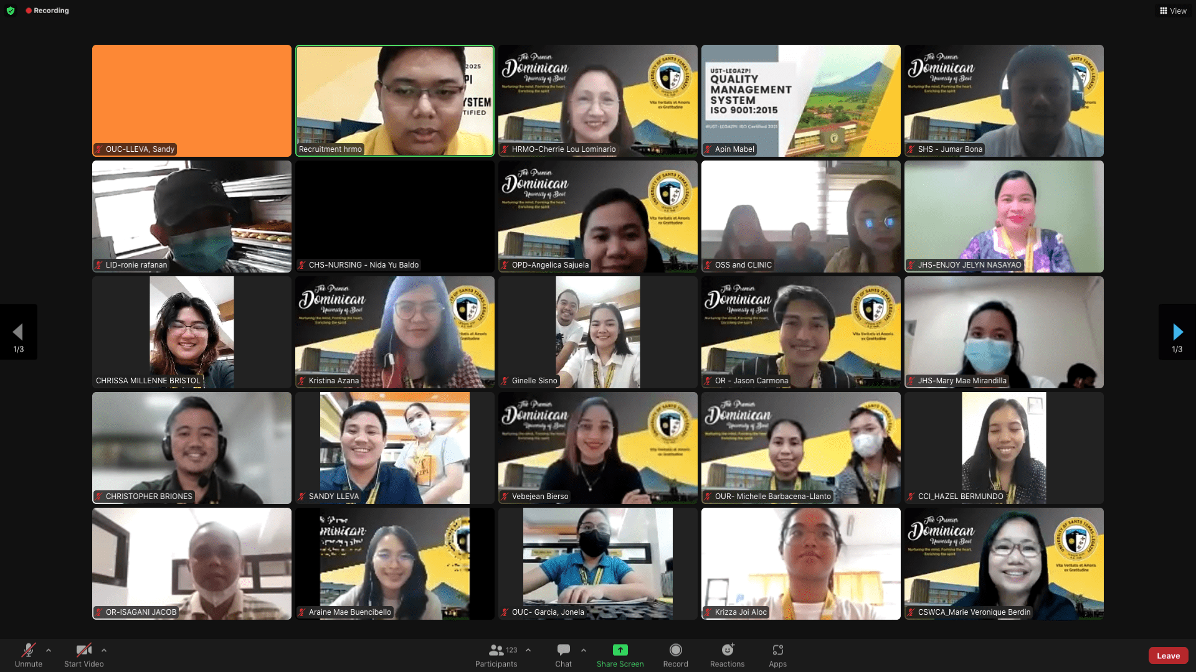This screenshot has width=1196, height=672.
Task: Expand the Participants options chevron
Action: coord(528,650)
